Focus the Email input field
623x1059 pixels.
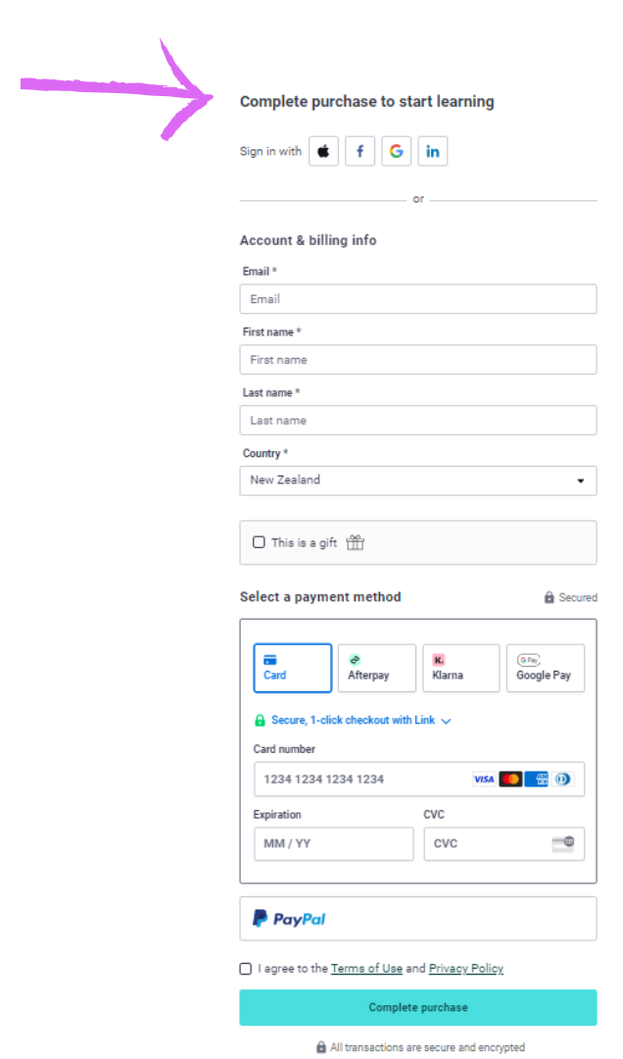[x=418, y=299]
